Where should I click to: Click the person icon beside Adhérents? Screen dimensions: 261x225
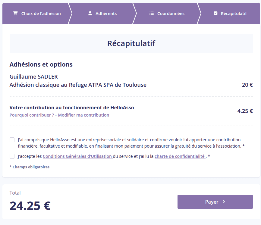pyautogui.click(x=90, y=13)
